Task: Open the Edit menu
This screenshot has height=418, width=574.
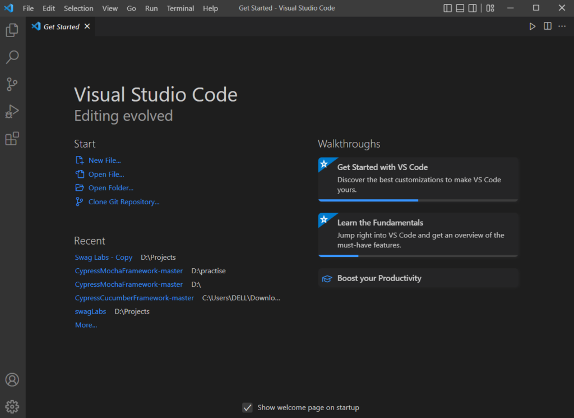Action: point(49,8)
